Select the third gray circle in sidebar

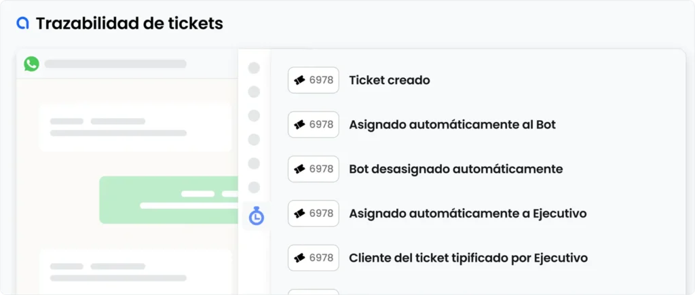254,115
